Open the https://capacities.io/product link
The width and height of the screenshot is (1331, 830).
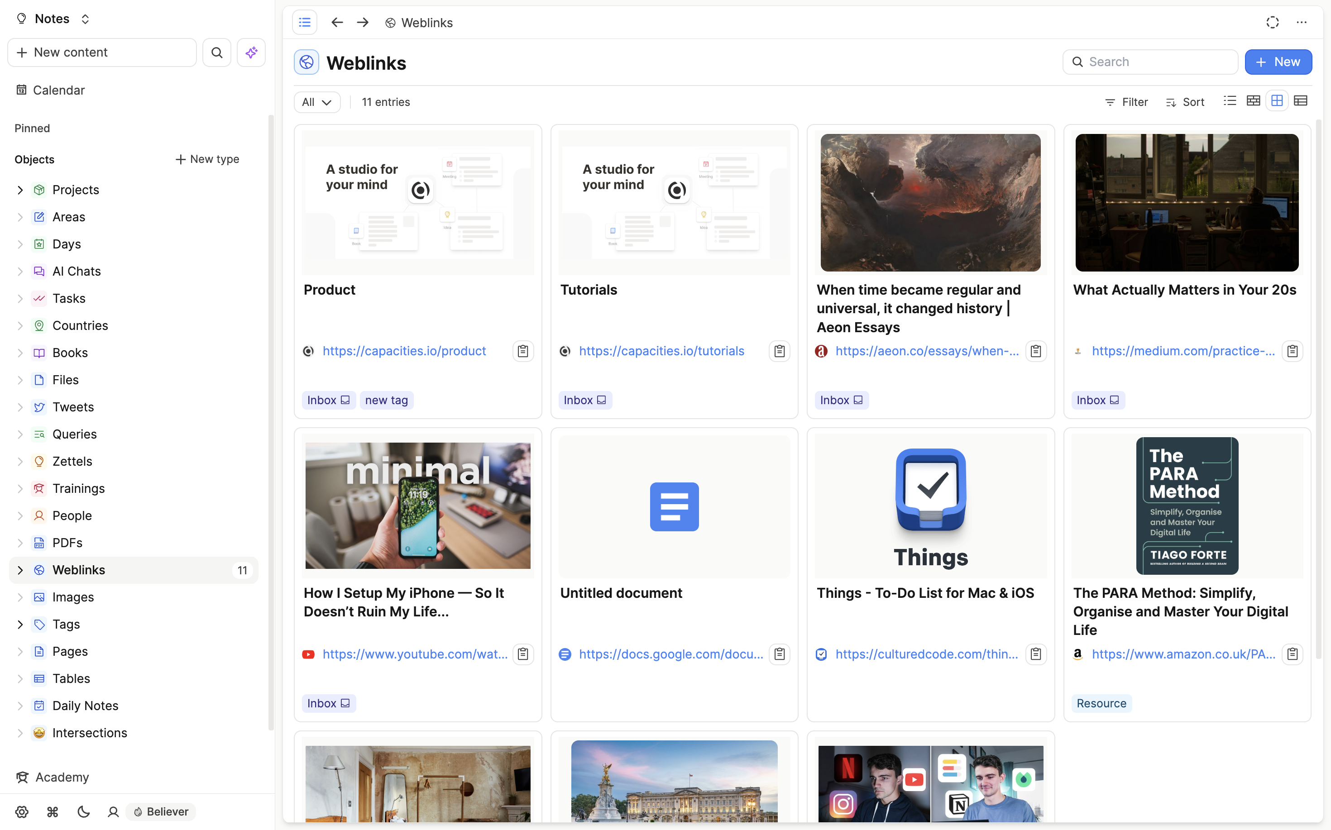tap(404, 351)
